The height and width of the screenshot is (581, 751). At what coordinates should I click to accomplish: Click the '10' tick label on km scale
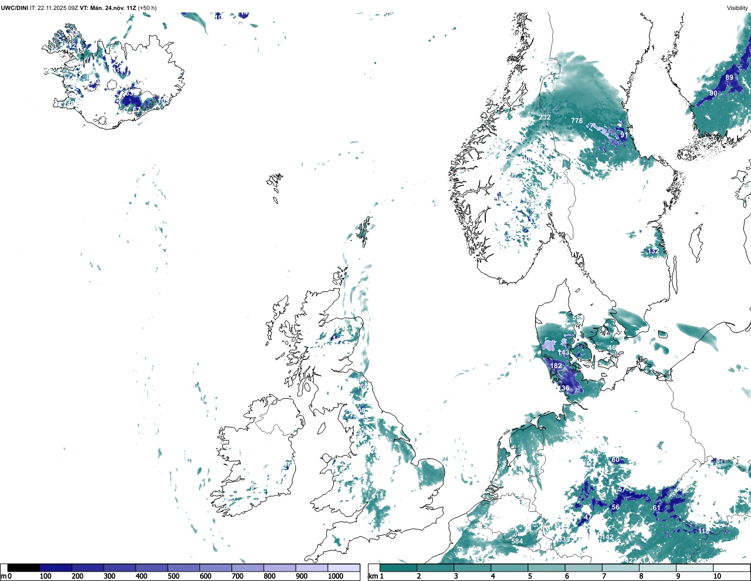(x=718, y=576)
